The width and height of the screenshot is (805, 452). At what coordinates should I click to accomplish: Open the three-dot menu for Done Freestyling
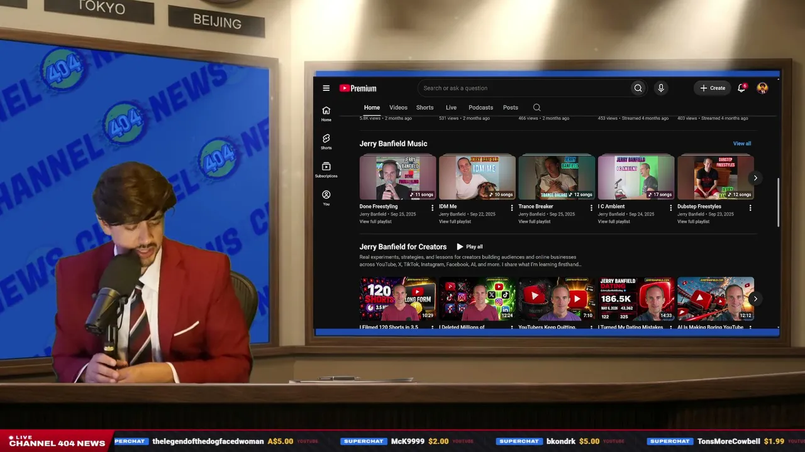(x=432, y=207)
